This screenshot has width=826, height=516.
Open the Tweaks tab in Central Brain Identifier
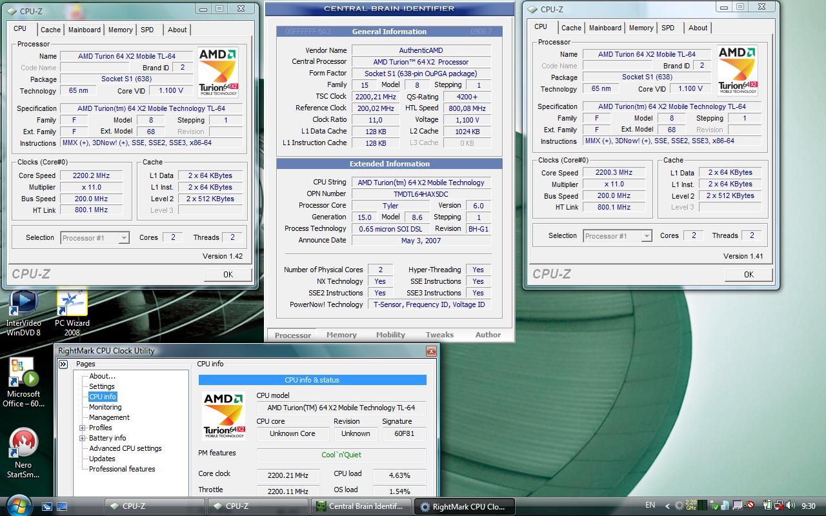coord(439,335)
